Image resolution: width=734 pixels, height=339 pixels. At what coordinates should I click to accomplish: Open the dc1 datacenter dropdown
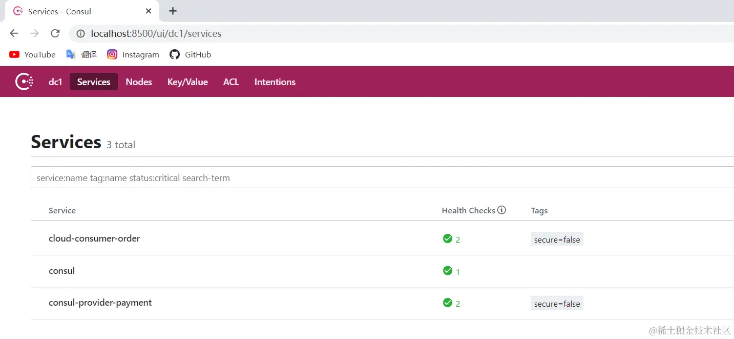tap(55, 82)
